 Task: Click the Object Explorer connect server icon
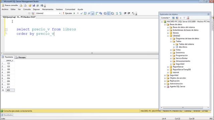click(x=173, y=18)
